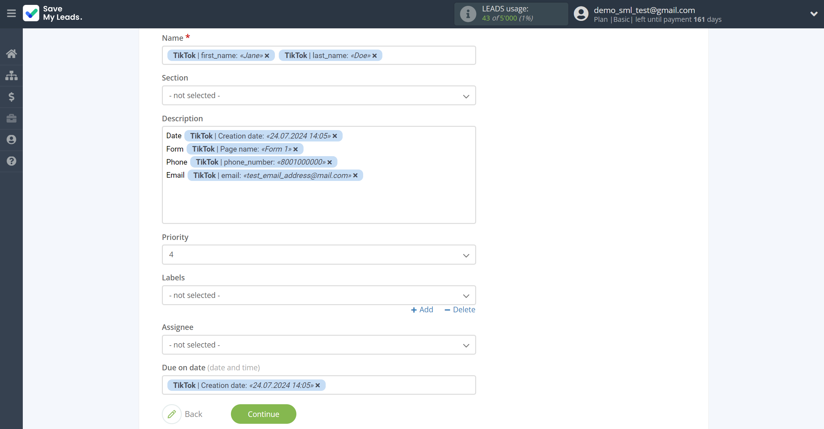Remove Creation date tag in Due on date
Image resolution: width=824 pixels, height=429 pixels.
(318, 385)
